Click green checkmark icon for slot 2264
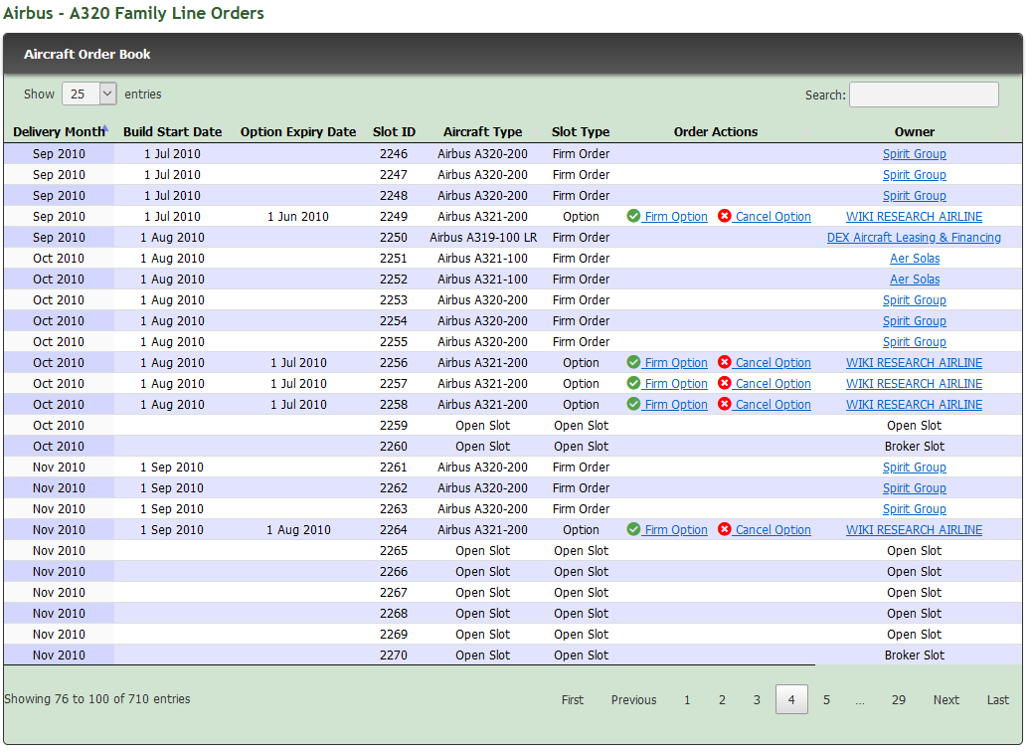 [633, 529]
